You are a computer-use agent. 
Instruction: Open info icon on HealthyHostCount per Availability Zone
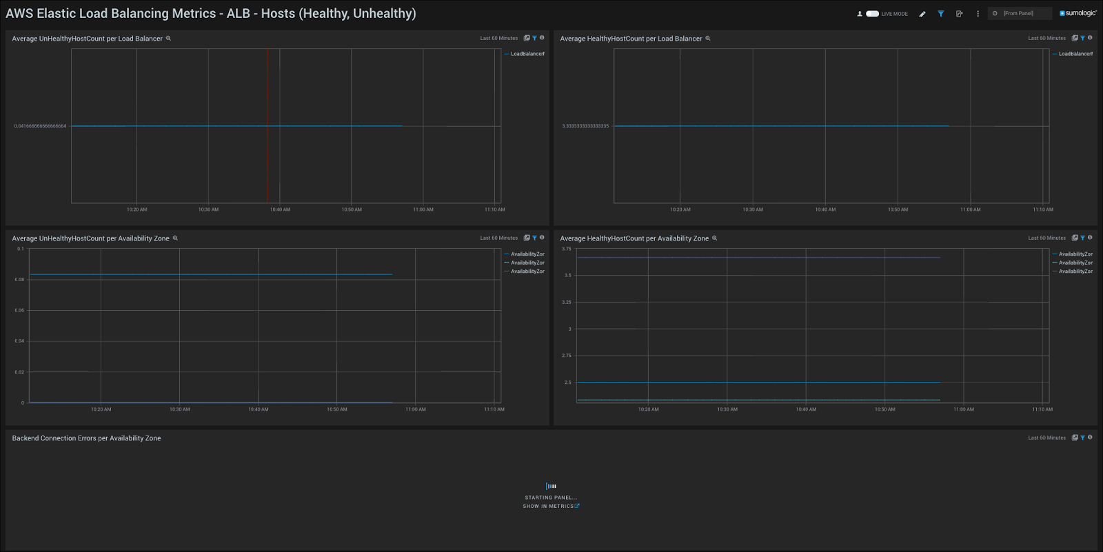(x=1090, y=238)
